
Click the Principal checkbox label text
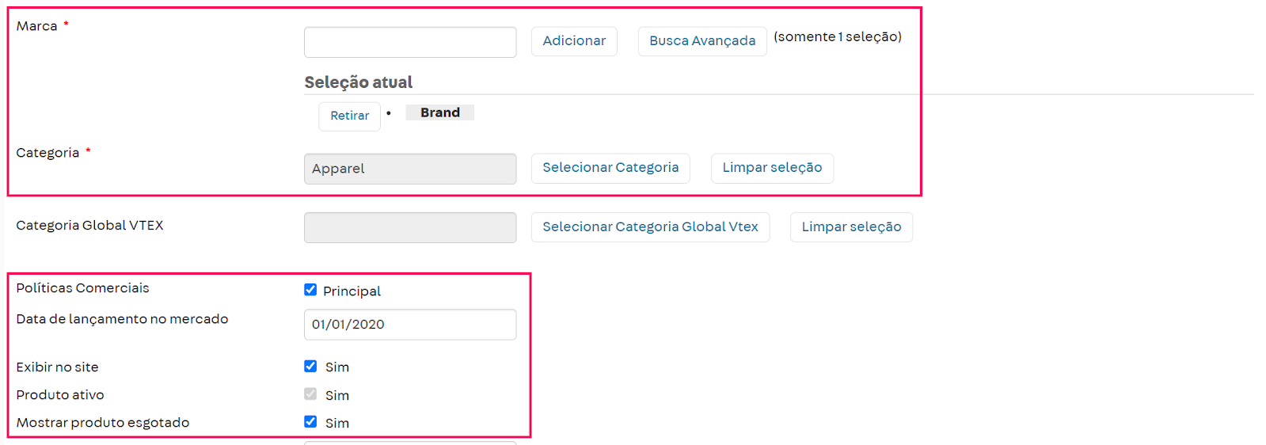pyautogui.click(x=352, y=291)
